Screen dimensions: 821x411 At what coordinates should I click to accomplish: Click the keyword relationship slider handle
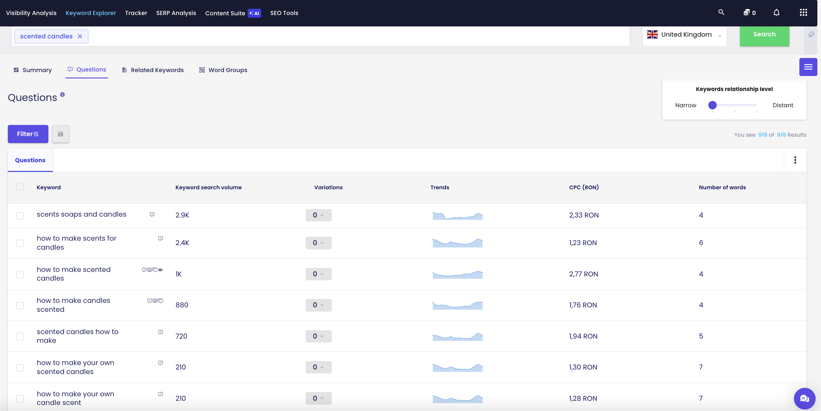point(712,105)
